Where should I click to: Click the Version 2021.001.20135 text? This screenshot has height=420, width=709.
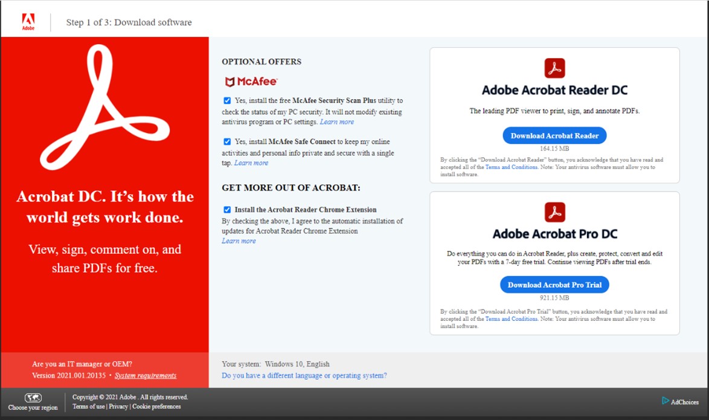click(69, 376)
